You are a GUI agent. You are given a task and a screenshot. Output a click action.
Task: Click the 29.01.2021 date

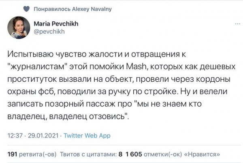pos(43,135)
